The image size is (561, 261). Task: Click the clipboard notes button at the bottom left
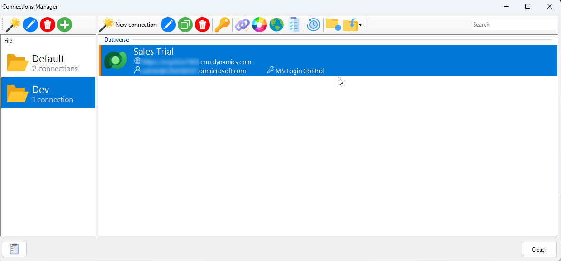(14, 250)
